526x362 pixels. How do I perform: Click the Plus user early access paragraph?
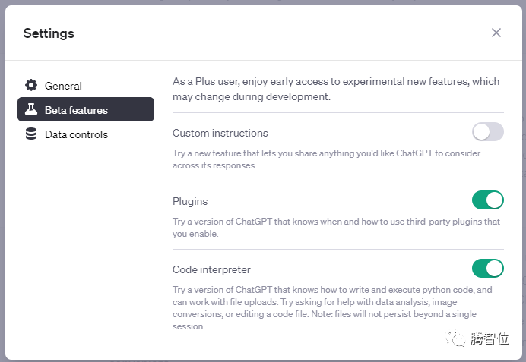[x=335, y=89]
